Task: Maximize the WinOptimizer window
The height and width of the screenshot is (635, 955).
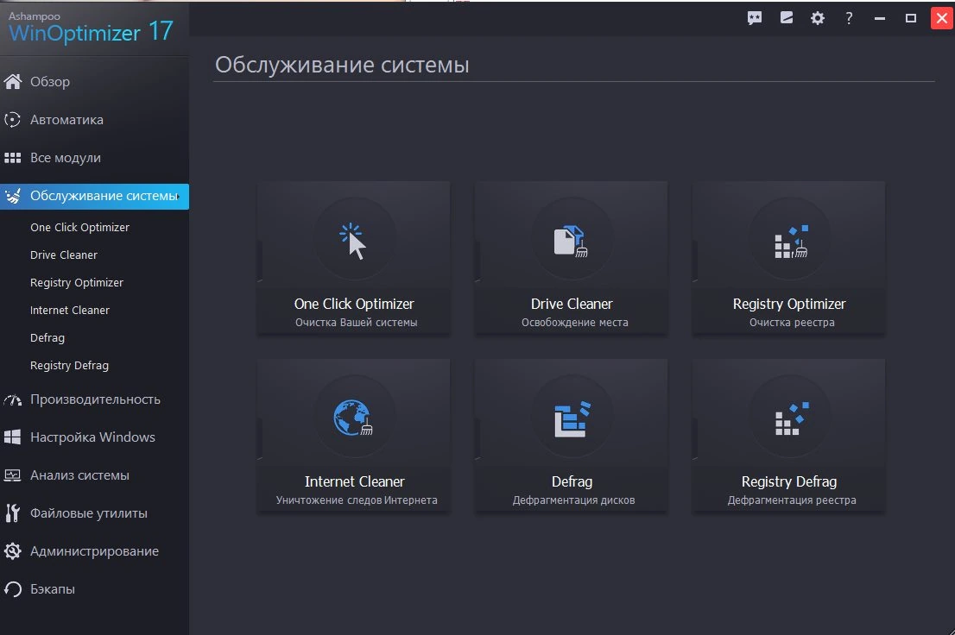Action: (x=911, y=18)
